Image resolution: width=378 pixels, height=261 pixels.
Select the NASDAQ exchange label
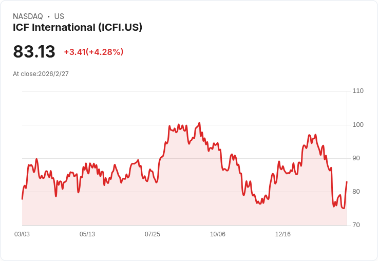[28, 16]
